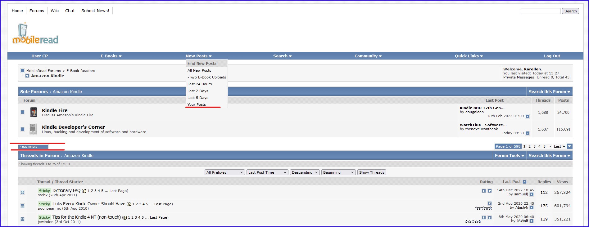
Task: Click the MobileRead logo
Action: pos(35,33)
